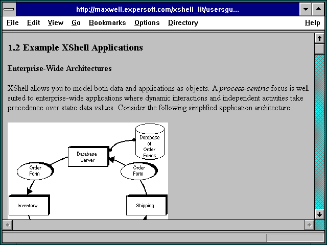Open the View menu

point(56,22)
